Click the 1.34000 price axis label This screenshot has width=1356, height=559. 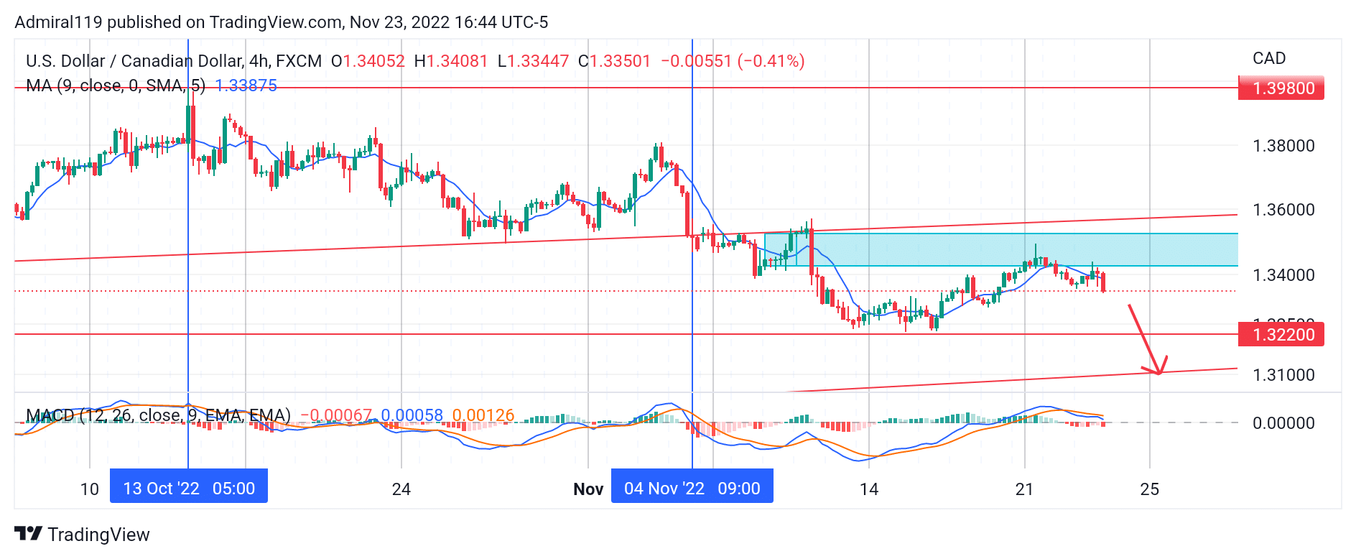pyautogui.click(x=1283, y=275)
